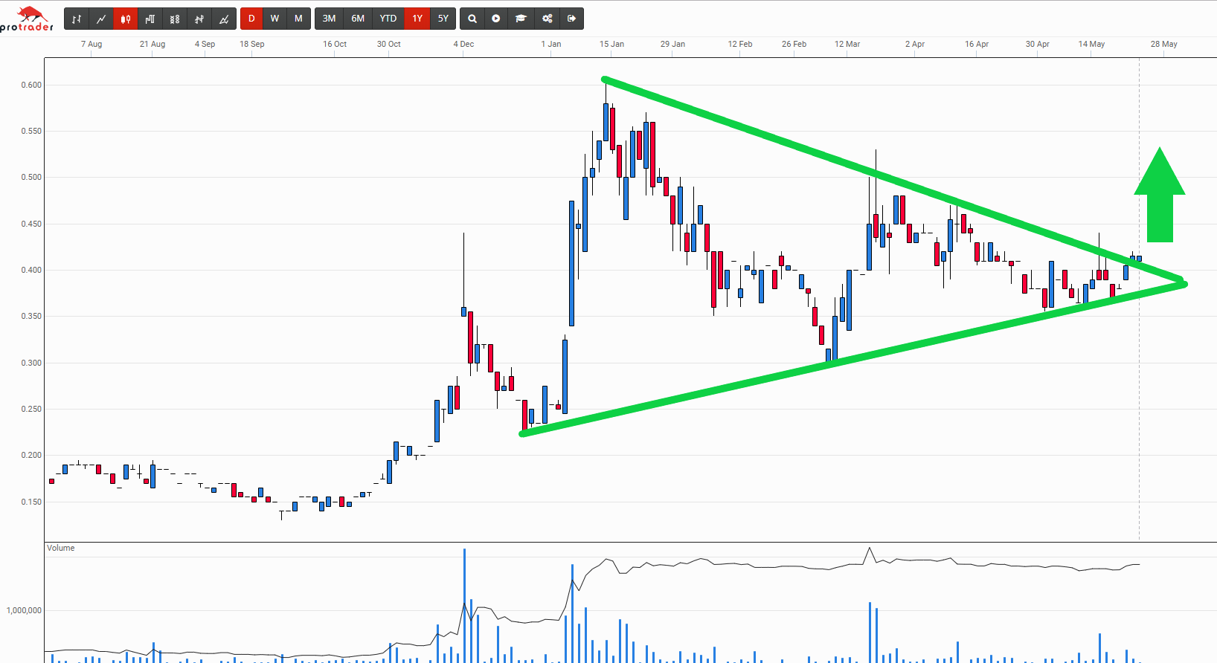This screenshot has height=663, width=1217.
Task: Click the tallest volume bar in early December
Action: point(464,606)
